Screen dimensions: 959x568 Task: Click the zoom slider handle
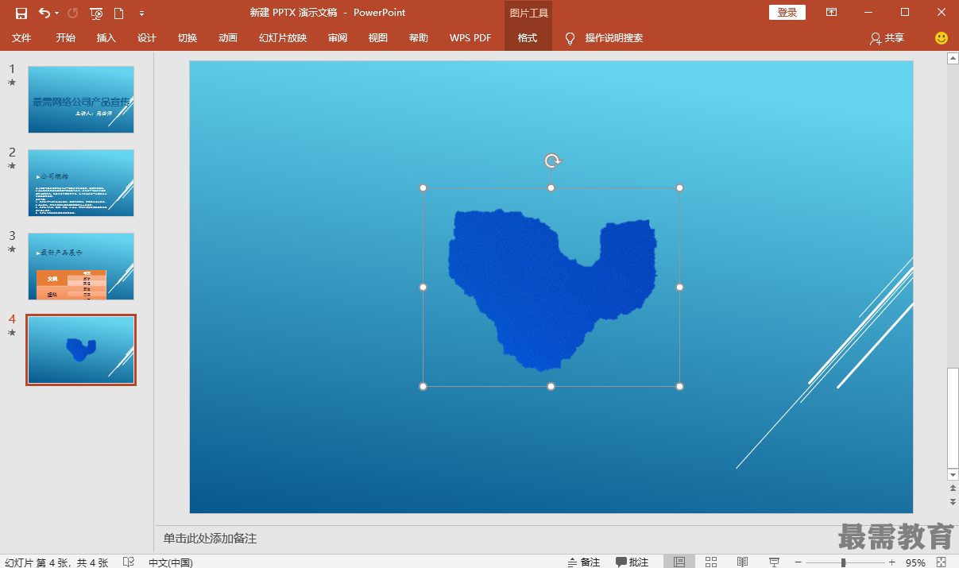[x=843, y=562]
